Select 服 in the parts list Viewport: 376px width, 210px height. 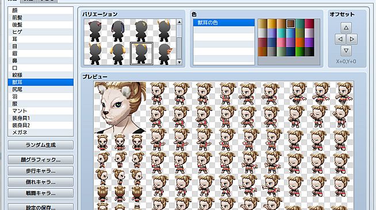coord(40,103)
